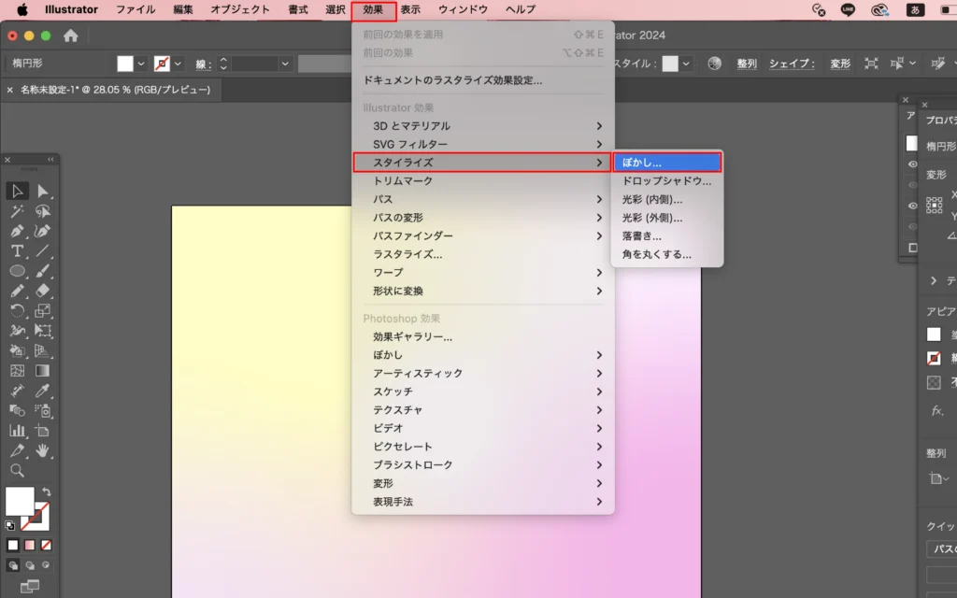Select the Hand tool
This screenshot has height=598, width=957.
[x=43, y=450]
